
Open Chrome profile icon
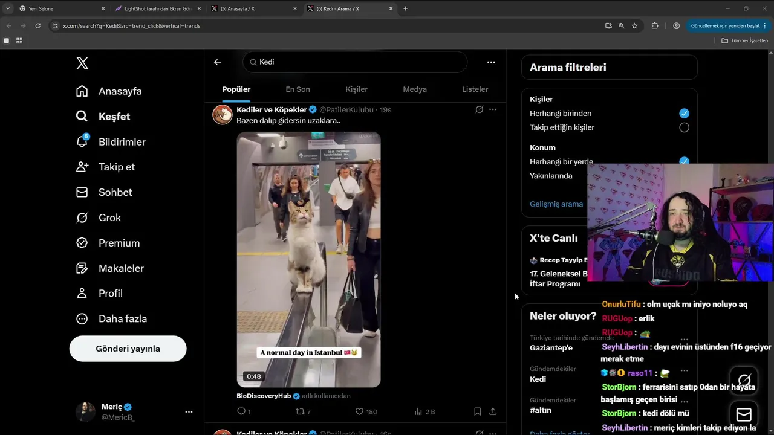click(676, 26)
